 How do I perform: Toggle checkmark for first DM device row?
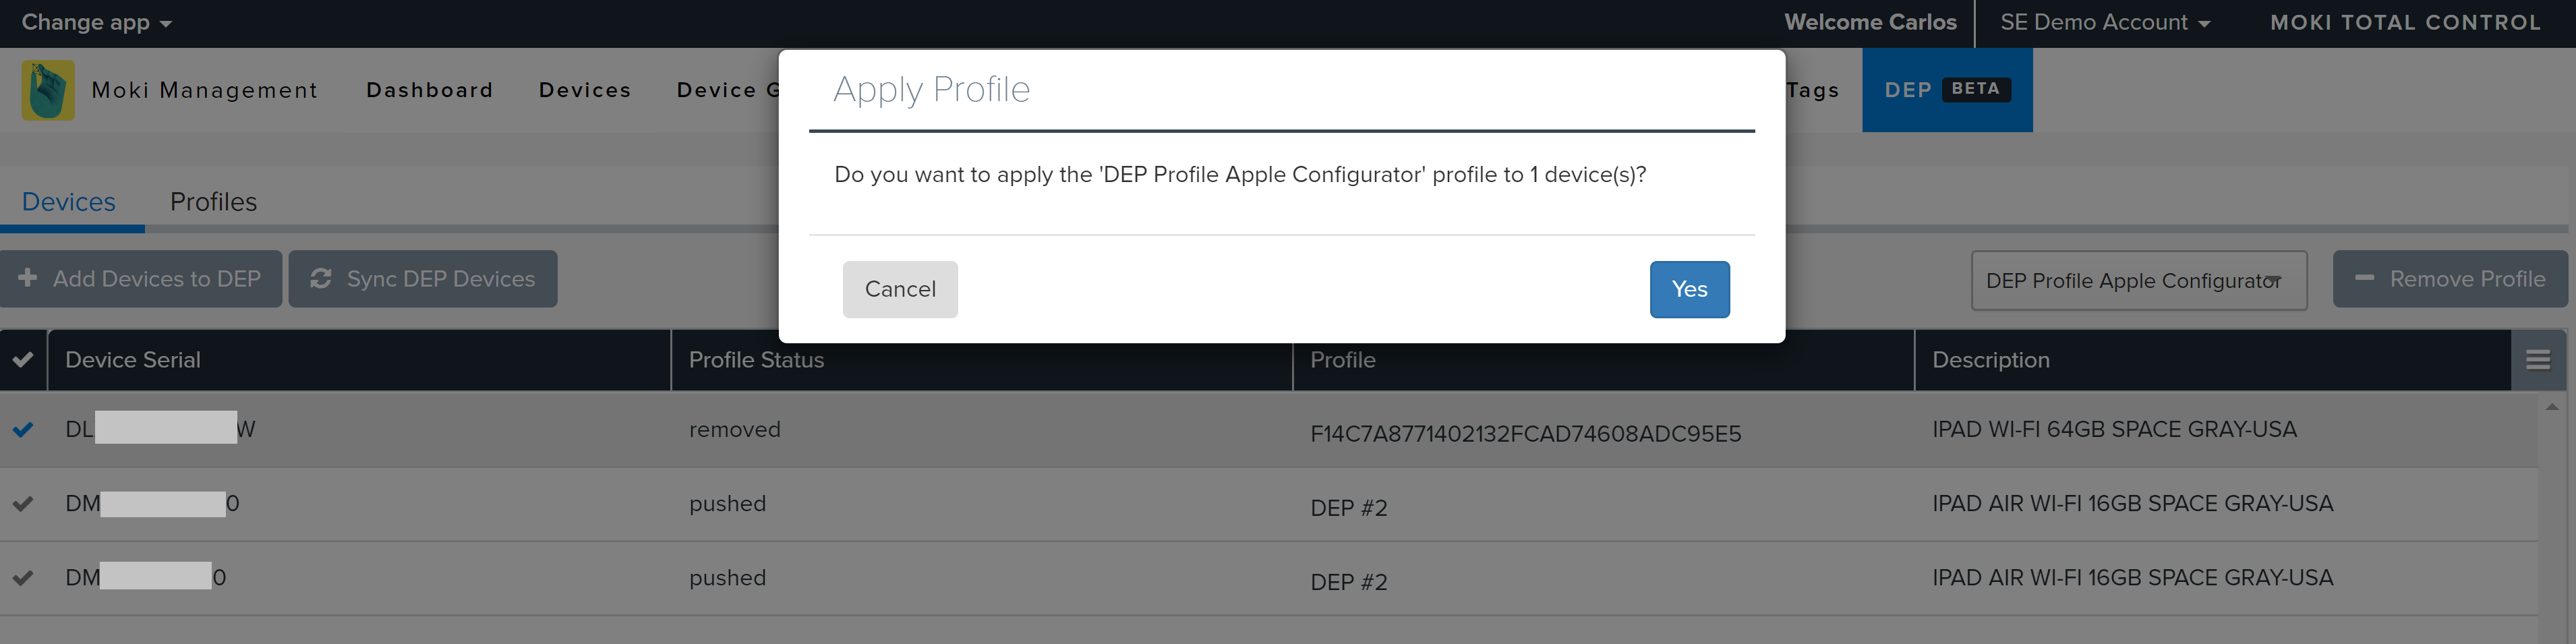click(23, 504)
